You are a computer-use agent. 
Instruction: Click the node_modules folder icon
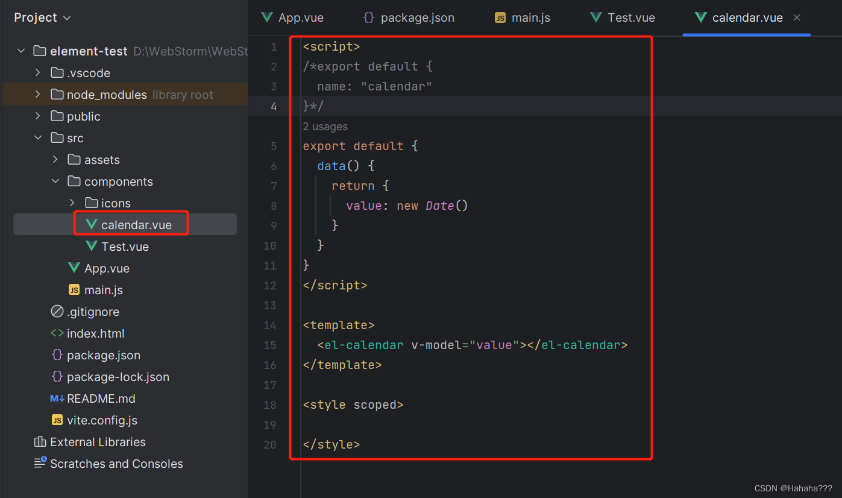coord(57,95)
